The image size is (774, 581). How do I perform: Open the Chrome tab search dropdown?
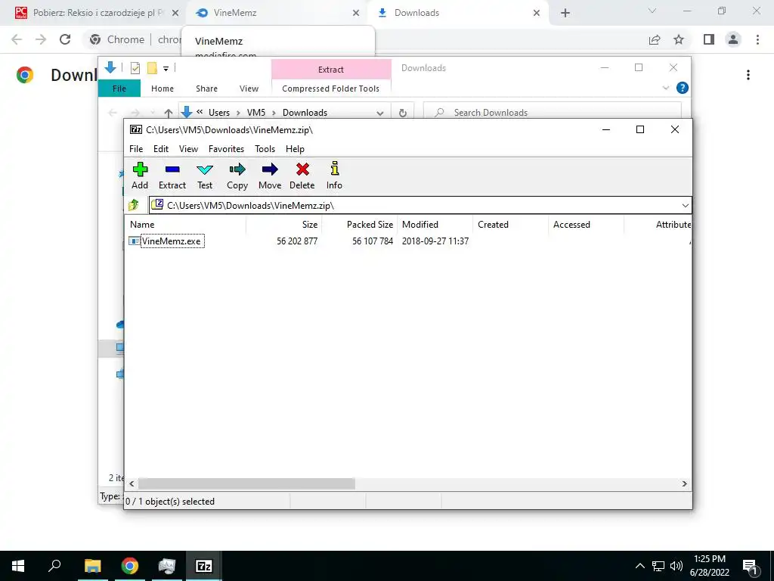click(652, 11)
